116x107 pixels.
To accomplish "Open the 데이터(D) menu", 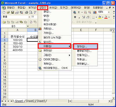I will 76,8.
